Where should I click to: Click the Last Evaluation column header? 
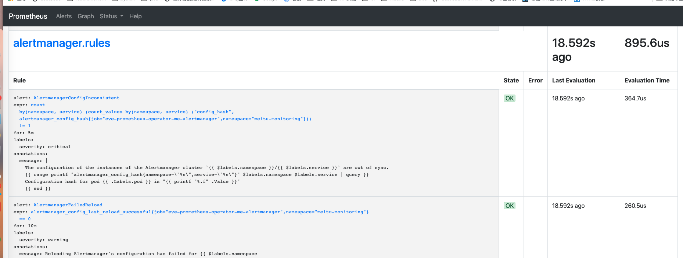tap(574, 80)
